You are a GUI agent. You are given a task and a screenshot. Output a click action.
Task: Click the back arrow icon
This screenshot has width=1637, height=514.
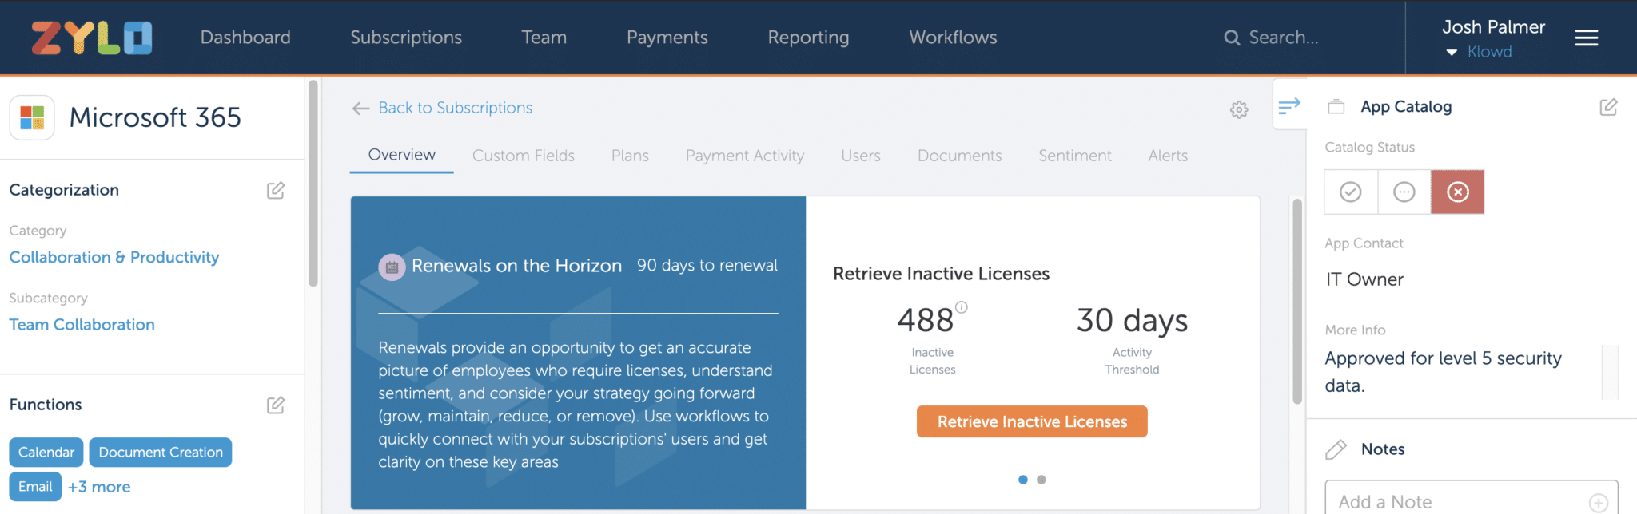[x=360, y=108]
